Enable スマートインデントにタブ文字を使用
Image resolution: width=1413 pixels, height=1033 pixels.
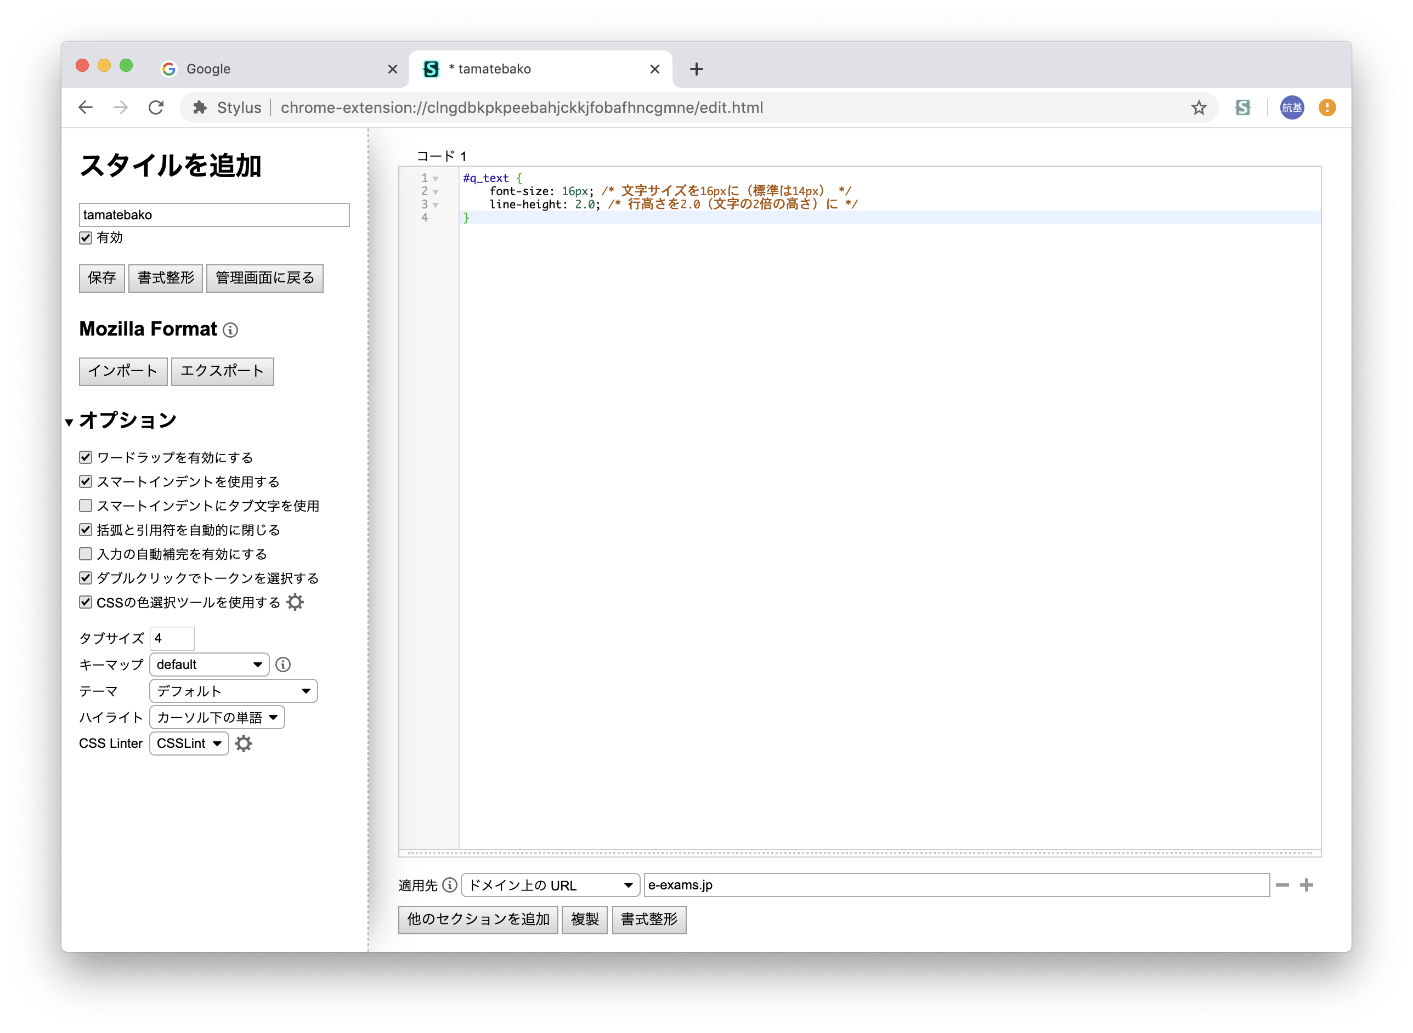point(86,505)
